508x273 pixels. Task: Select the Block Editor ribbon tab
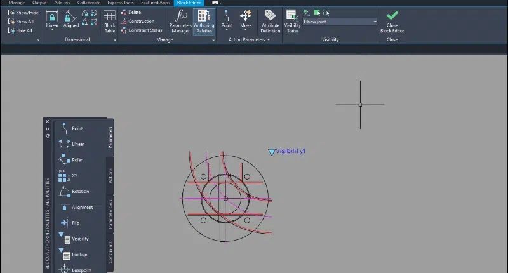189,3
